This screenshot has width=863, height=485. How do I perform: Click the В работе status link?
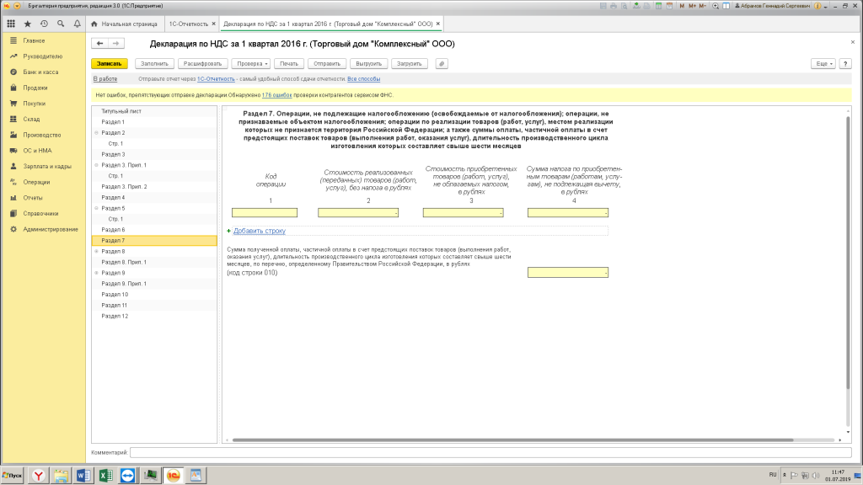pos(105,79)
